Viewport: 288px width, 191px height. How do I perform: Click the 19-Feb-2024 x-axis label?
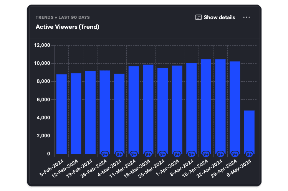click(x=79, y=169)
